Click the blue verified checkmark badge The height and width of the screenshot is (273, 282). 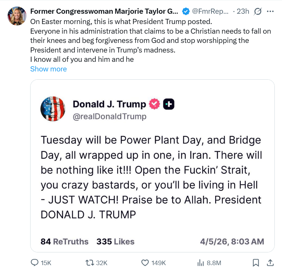point(186,11)
